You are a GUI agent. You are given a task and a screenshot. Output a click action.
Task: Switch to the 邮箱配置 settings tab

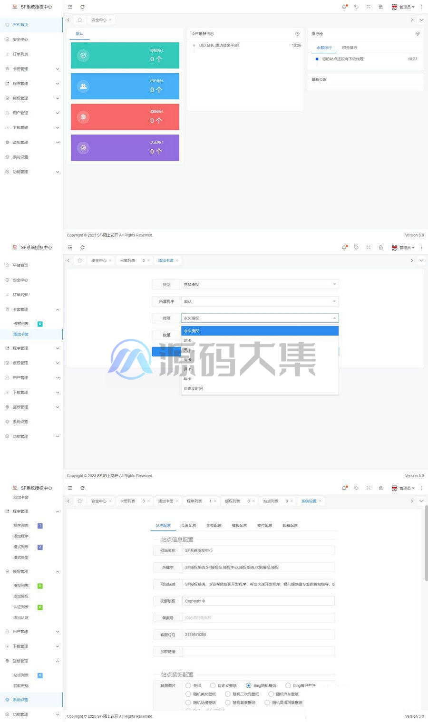(290, 525)
